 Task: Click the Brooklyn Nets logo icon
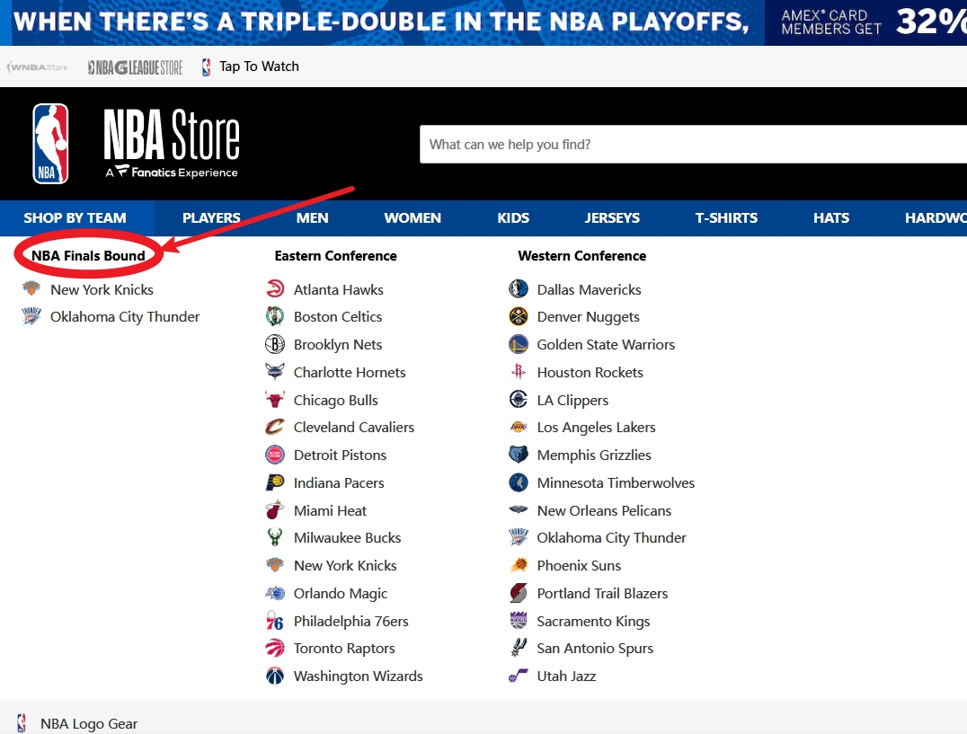coord(275,344)
